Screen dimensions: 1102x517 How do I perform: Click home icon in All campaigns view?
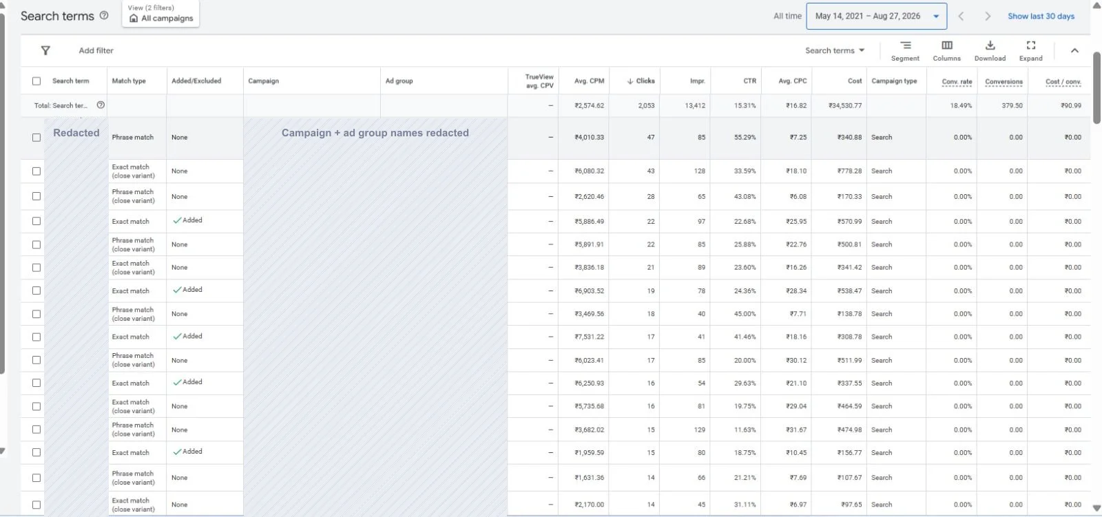click(x=134, y=19)
